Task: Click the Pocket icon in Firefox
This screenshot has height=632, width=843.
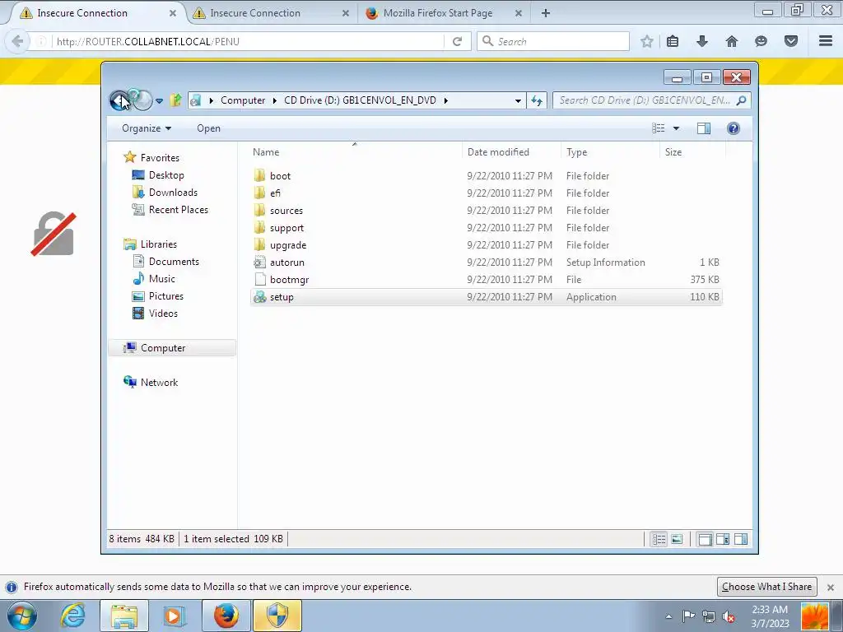Action: click(791, 41)
